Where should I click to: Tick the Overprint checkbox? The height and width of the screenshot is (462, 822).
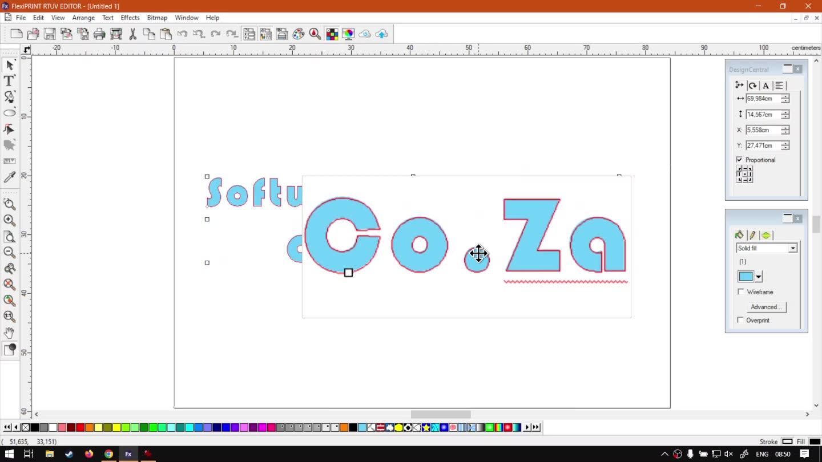coord(741,321)
